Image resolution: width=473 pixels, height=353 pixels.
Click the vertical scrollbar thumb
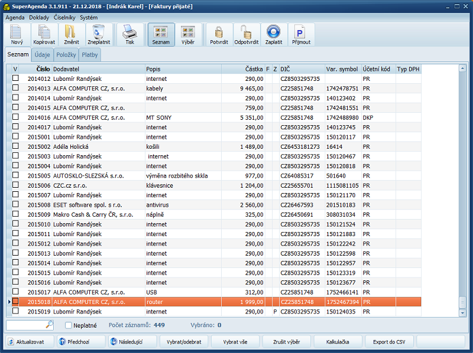tap(462, 302)
